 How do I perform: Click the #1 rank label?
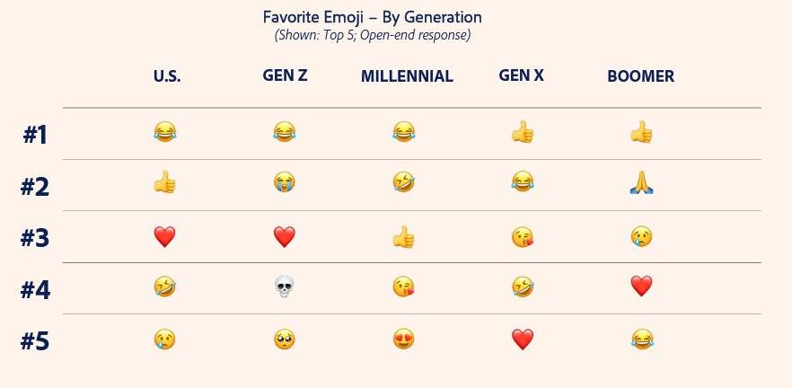(x=35, y=135)
